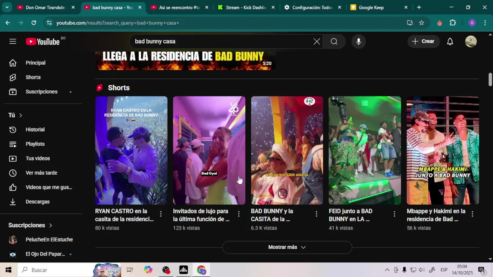Open options for BAD BUNNY y la CASITA short
The width and height of the screenshot is (493, 277).
317,214
